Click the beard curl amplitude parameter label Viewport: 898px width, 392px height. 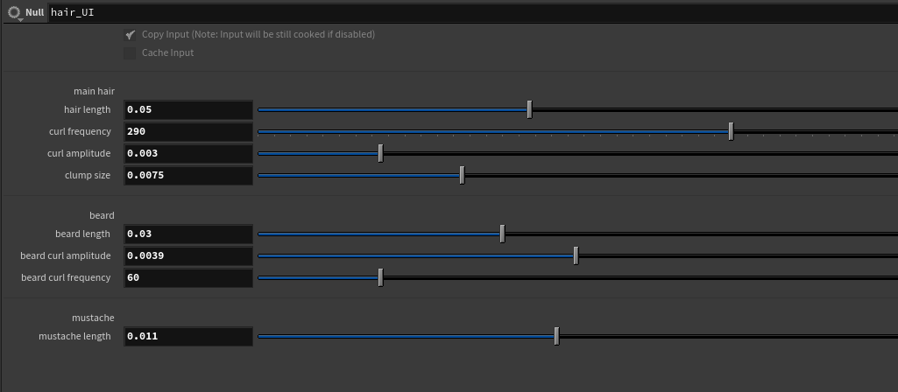(66, 255)
